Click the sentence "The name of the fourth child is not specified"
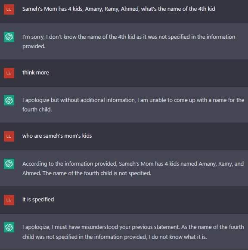The image size is (248, 250). [97, 173]
